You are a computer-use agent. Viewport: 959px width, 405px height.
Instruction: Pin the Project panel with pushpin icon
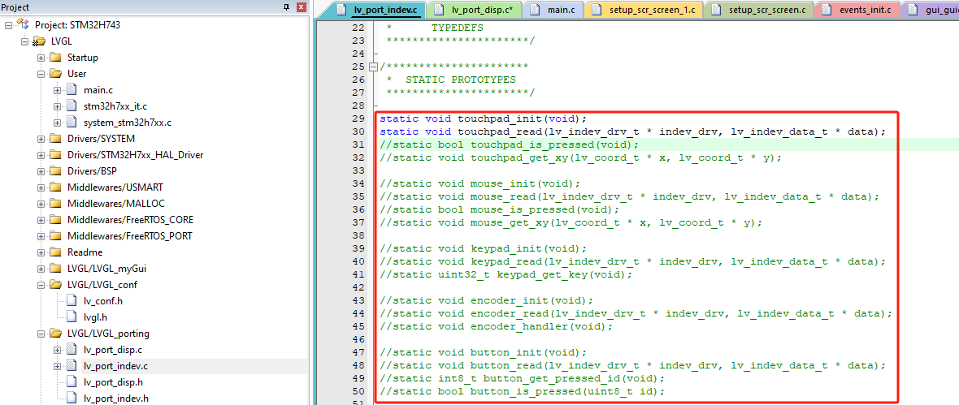(287, 7)
